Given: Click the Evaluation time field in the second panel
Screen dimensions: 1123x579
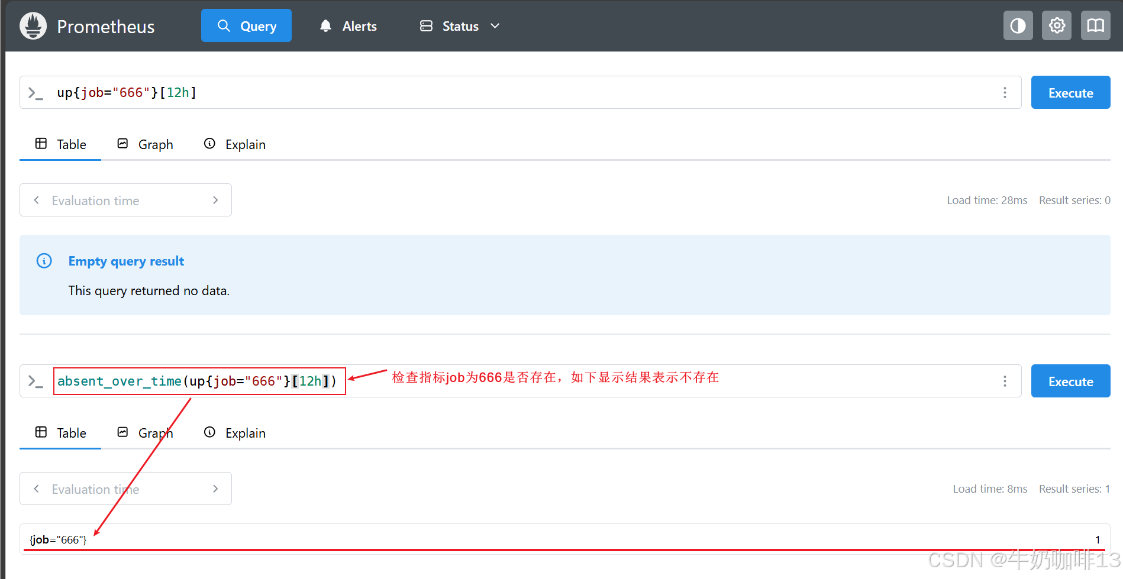Looking at the screenshot, I should (x=125, y=489).
